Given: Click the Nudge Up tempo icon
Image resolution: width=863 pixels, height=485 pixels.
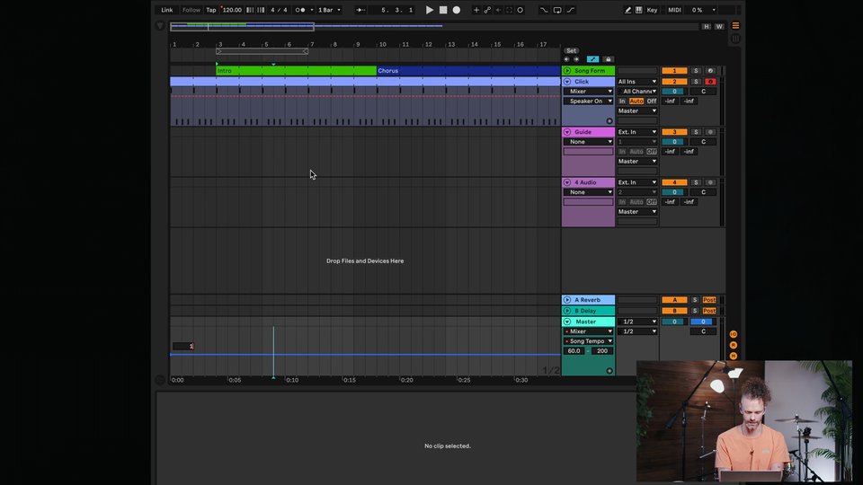Looking at the screenshot, I should click(261, 10).
